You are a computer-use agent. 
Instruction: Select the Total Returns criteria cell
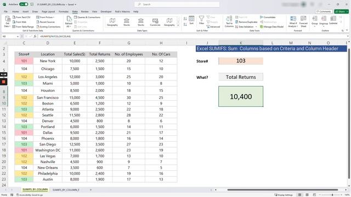[x=241, y=77]
